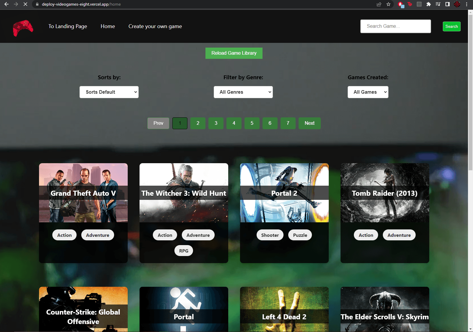Click the Games Created: label
This screenshot has width=473, height=332.
[368, 77]
